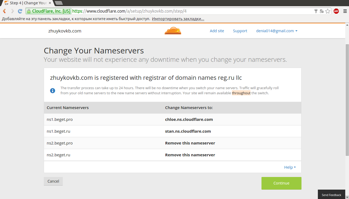Open Chrome hamburger menu
The image size is (349, 199).
(345, 11)
